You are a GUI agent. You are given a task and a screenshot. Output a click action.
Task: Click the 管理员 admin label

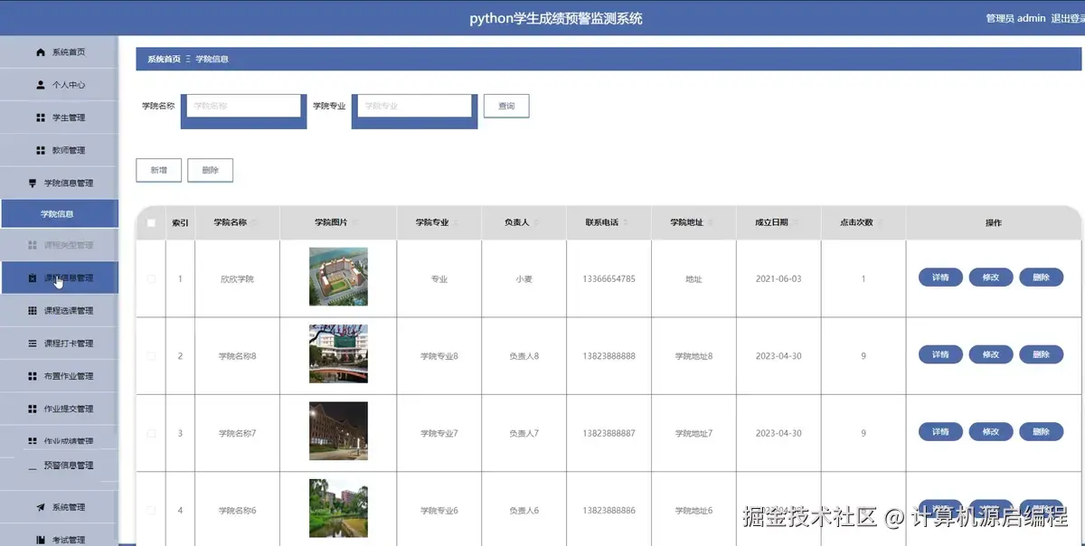1015,18
